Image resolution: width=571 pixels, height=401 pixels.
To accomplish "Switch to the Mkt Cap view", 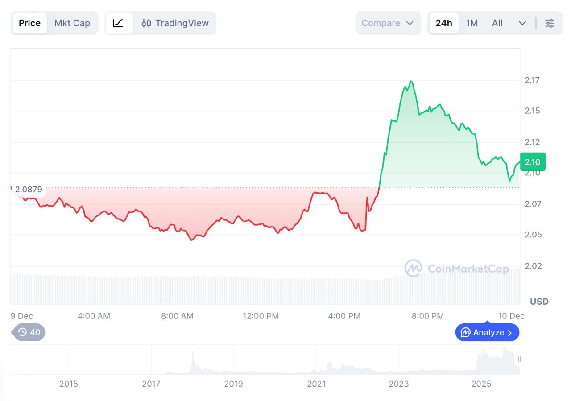I will coord(72,23).
